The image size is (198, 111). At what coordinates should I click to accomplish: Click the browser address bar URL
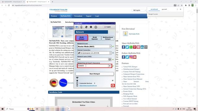click(x=28, y=6)
